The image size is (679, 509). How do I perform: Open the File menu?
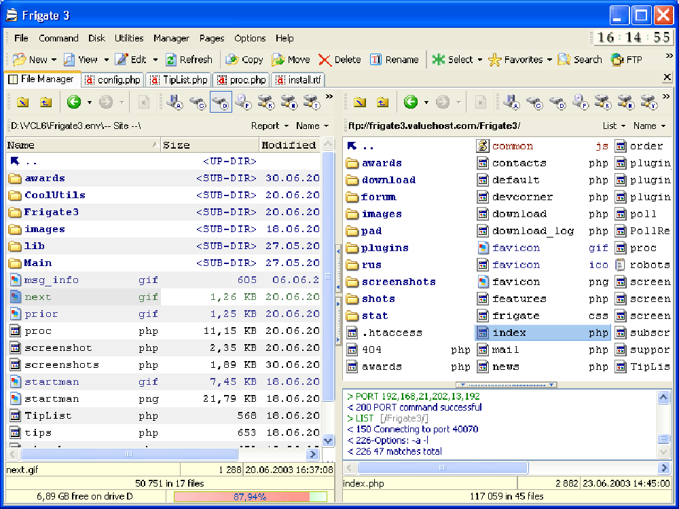pyautogui.click(x=21, y=38)
